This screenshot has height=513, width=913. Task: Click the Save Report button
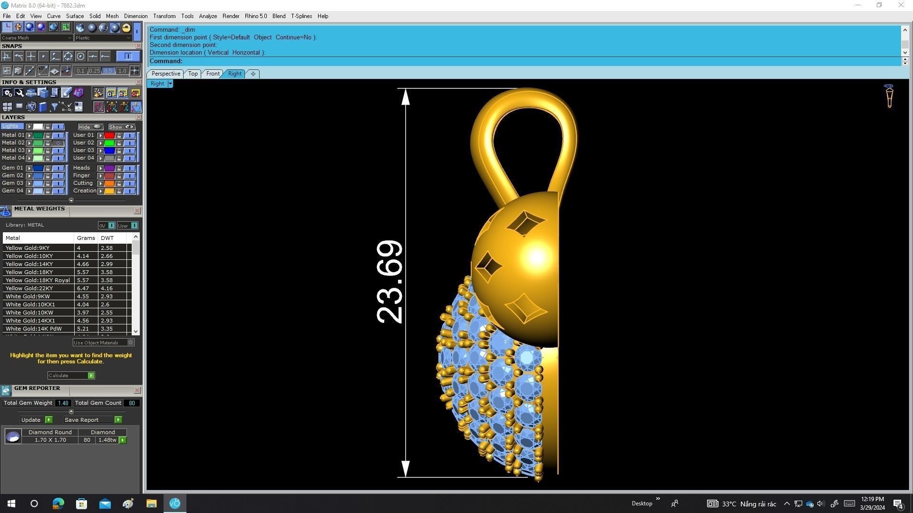(x=93, y=420)
